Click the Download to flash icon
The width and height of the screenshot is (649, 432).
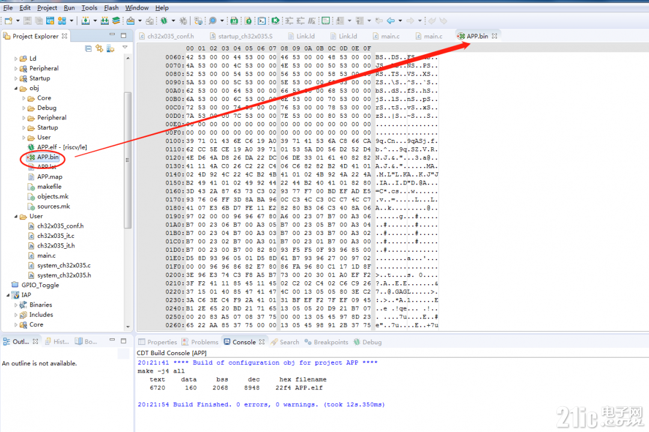tap(130, 20)
